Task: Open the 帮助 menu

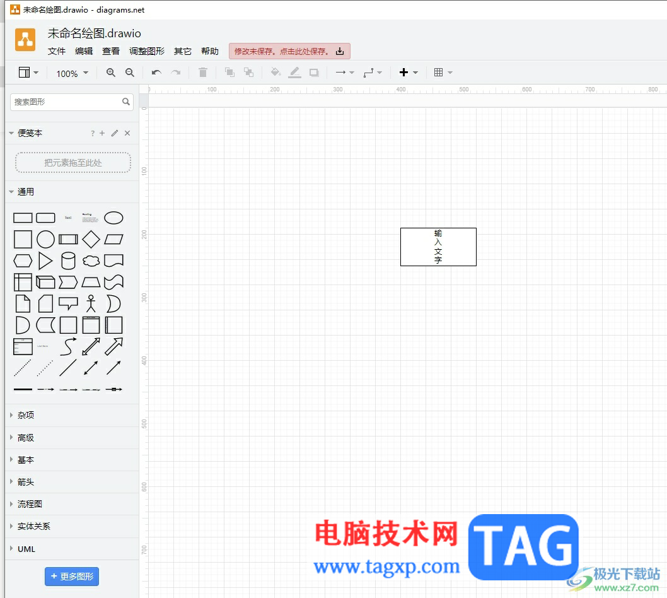Action: 210,51
